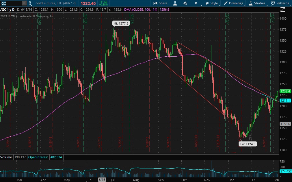Image resolution: width=292 pixels, height=182 pixels.
Task: Open the flask ThinkLog icon
Action: click(x=175, y=3)
